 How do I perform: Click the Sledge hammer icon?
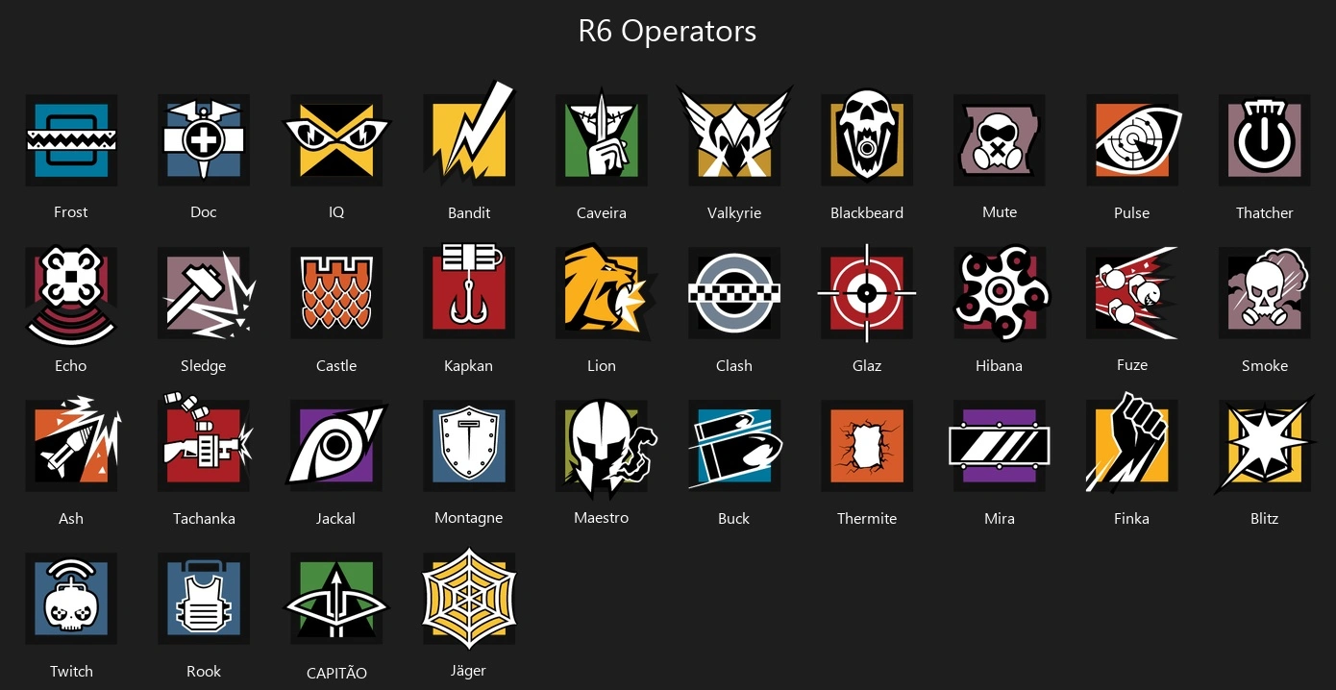(208, 293)
